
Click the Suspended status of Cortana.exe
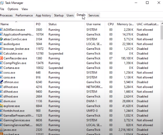[56, 68]
